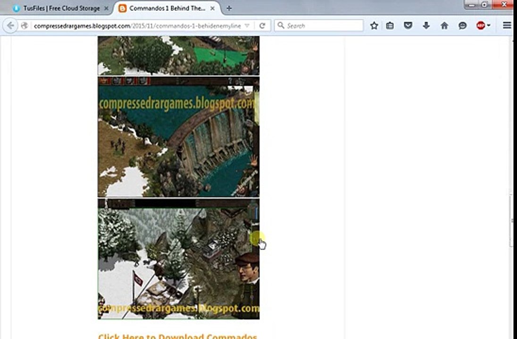517x339 pixels.
Task: Open the snowy mountain camp screenshot
Action: pos(179,259)
